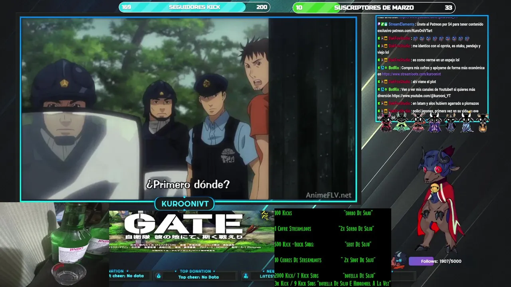Click the small avatar icon beside Follows bar
Screen dimensions: 511x287
pyautogui.click(x=399, y=259)
